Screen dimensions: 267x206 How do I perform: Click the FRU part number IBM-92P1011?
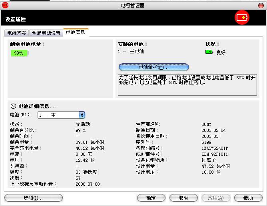click(215, 154)
